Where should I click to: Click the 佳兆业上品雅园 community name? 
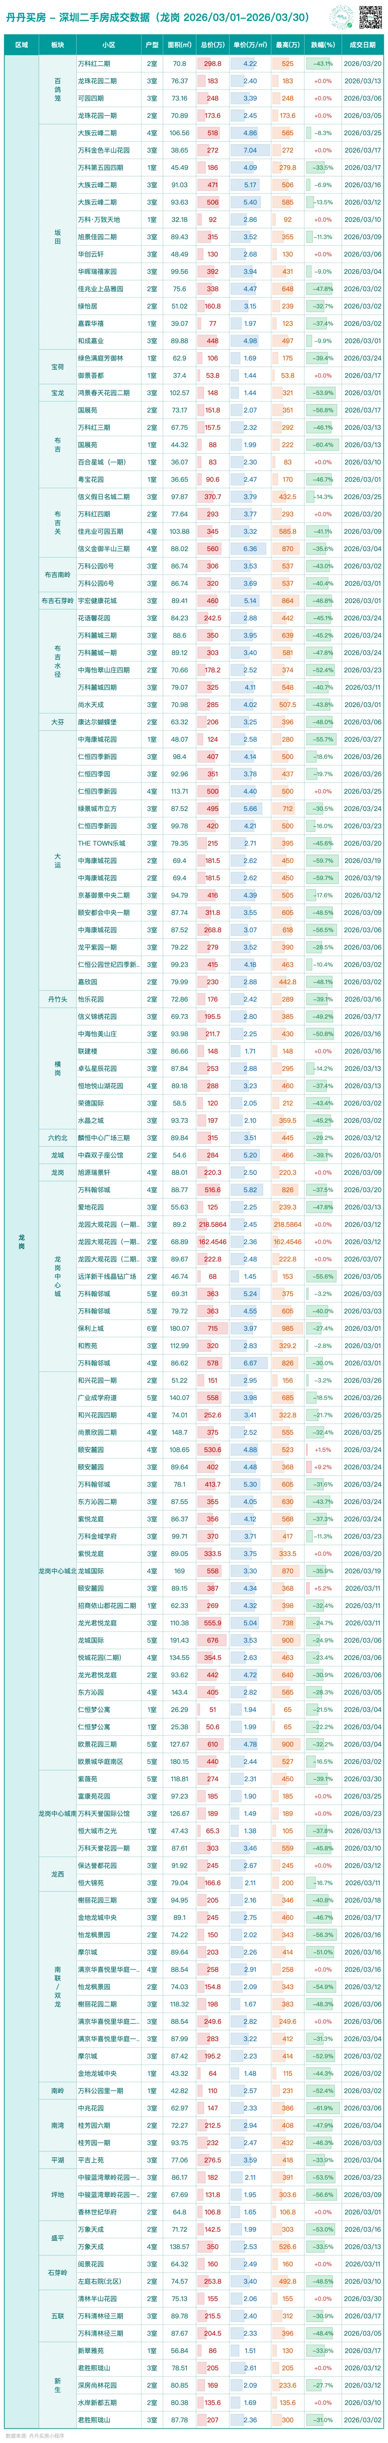tap(100, 288)
